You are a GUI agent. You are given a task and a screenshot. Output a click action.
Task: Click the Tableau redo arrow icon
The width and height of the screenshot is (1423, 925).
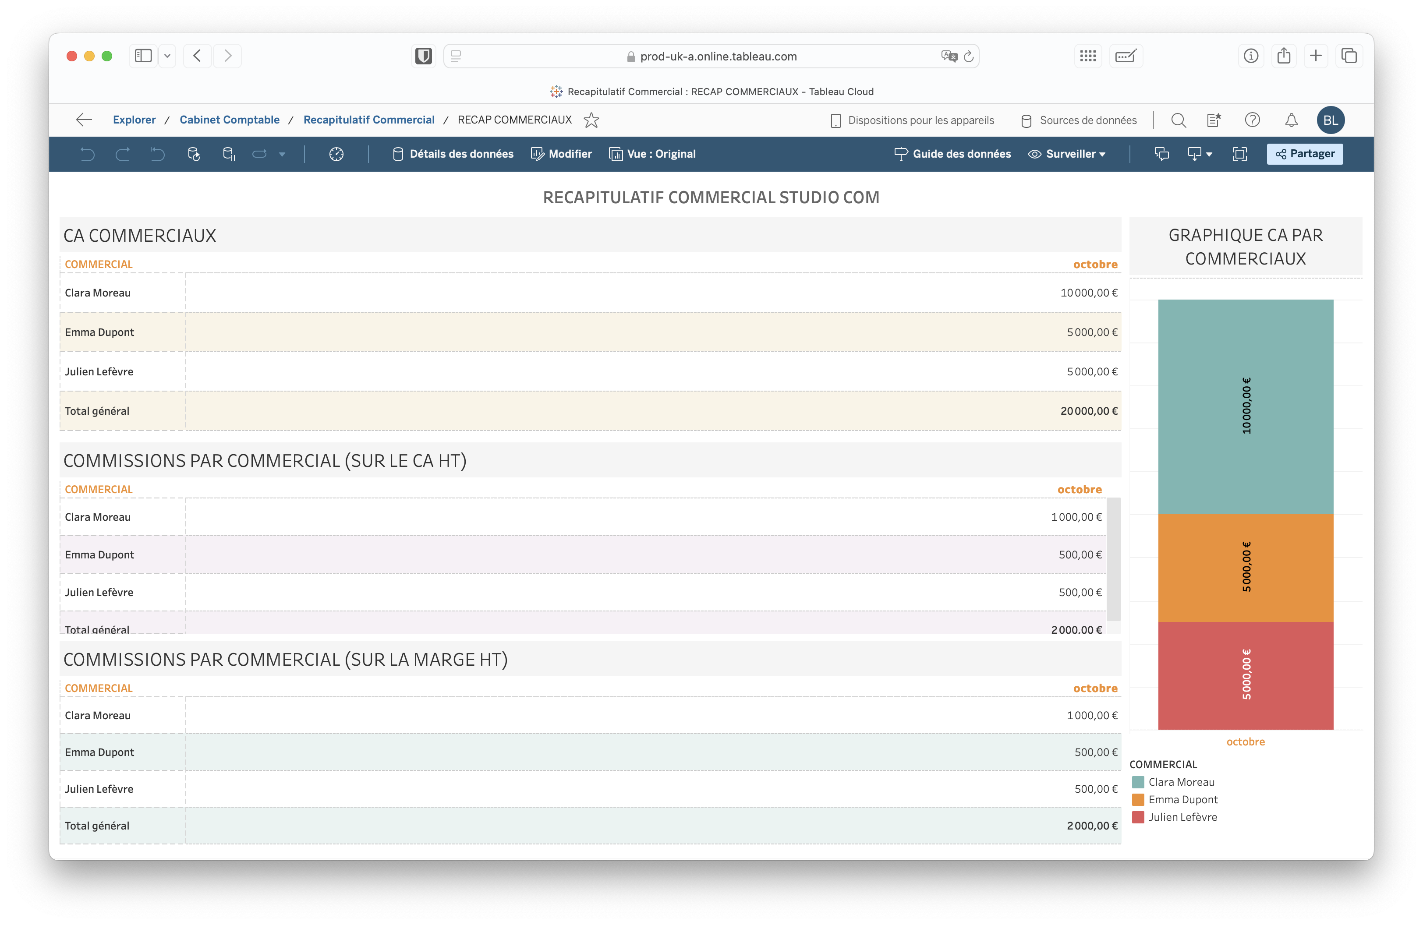pos(123,154)
